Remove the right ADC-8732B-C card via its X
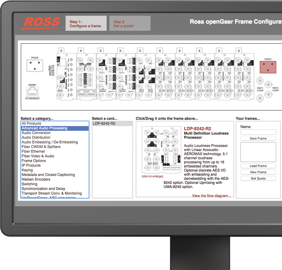The image size is (282, 270). point(120,51)
